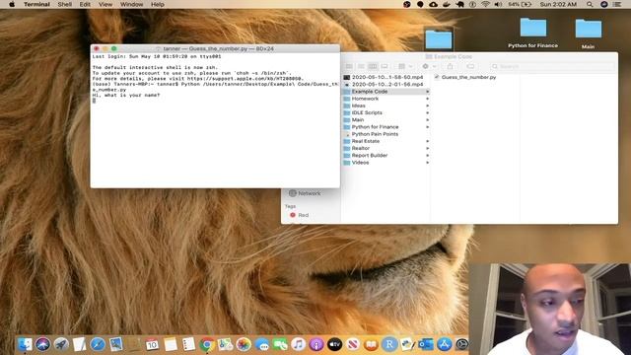Image resolution: width=631 pixels, height=355 pixels.
Task: Open FaceTime green icon in Dock
Action: [280, 344]
